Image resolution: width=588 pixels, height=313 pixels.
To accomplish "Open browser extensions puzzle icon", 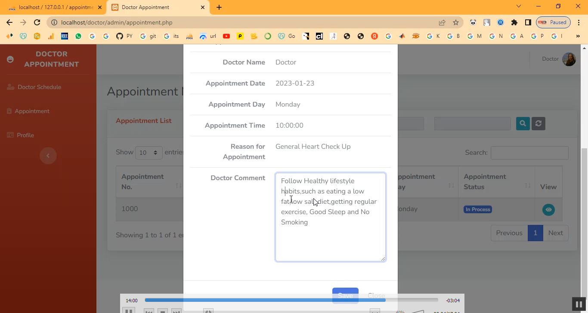I will [x=514, y=22].
